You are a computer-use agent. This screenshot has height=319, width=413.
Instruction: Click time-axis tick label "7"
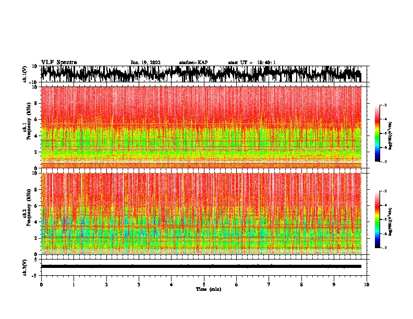[269, 285]
